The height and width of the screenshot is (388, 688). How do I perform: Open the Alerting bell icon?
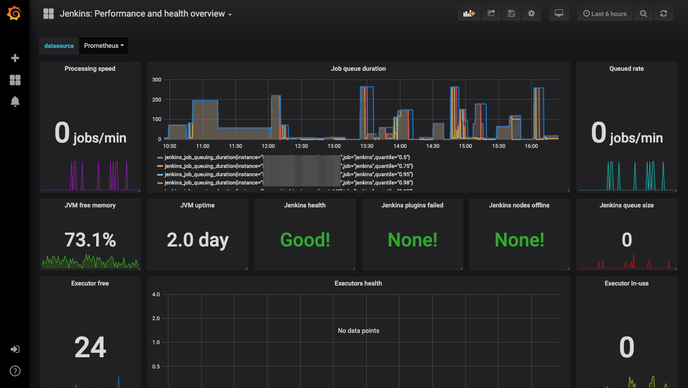(x=15, y=102)
